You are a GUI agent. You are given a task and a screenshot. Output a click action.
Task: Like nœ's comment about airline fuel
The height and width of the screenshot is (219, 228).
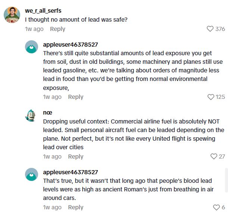tap(213, 156)
